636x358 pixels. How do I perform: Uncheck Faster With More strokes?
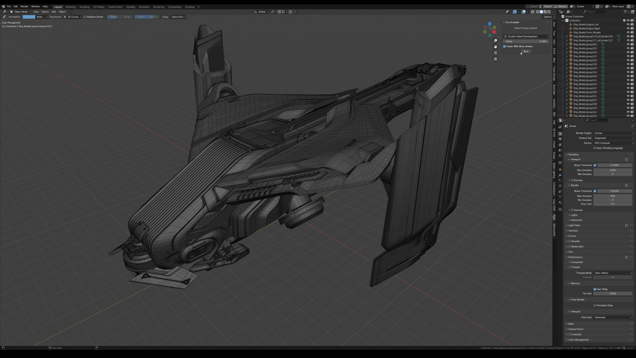click(x=504, y=46)
